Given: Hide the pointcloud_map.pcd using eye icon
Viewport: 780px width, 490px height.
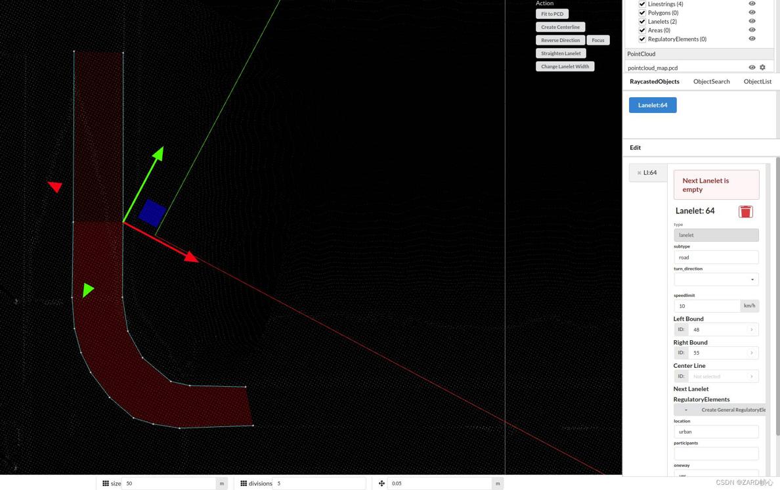Looking at the screenshot, I should point(752,68).
